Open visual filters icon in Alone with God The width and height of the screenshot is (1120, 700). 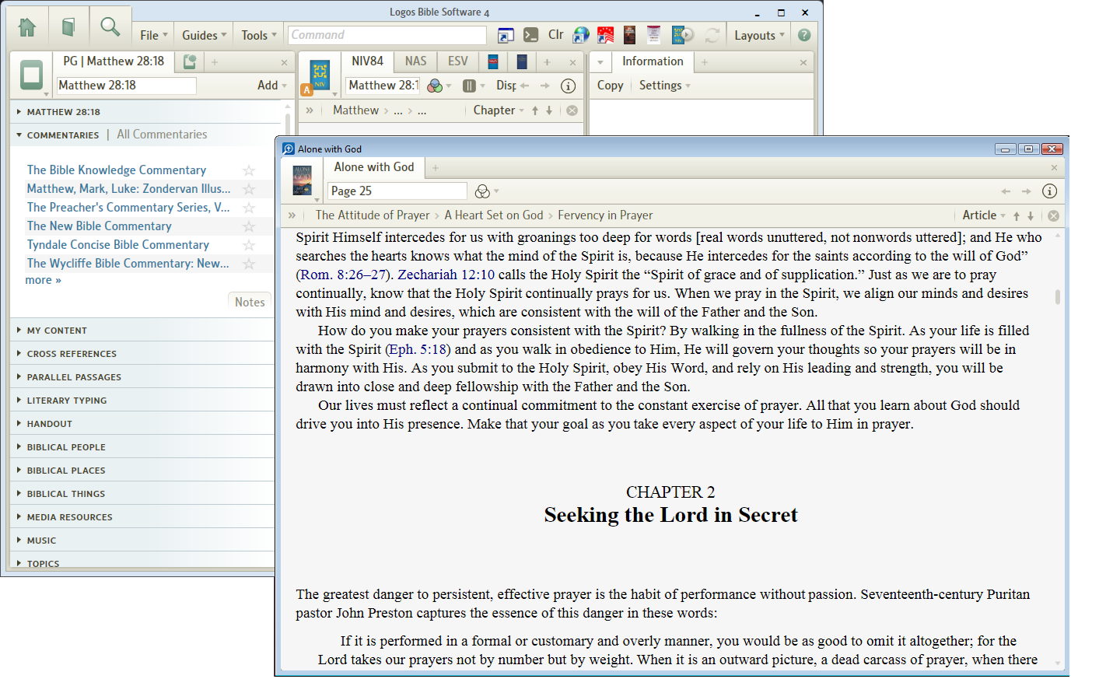[x=485, y=191]
